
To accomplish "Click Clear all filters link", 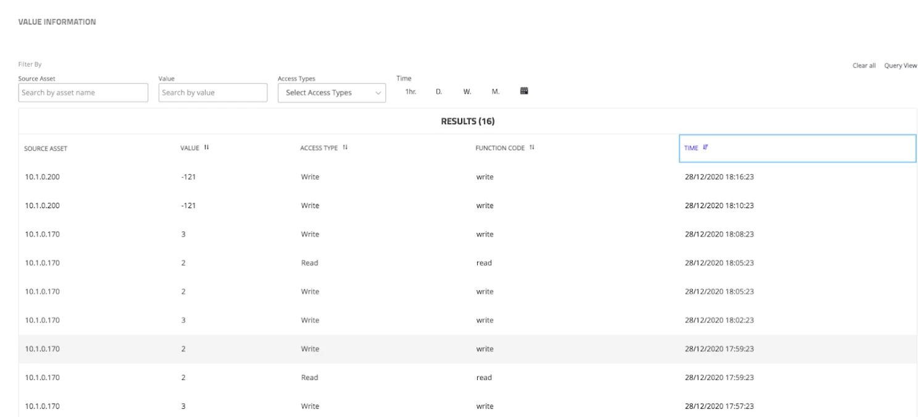I will 864,65.
